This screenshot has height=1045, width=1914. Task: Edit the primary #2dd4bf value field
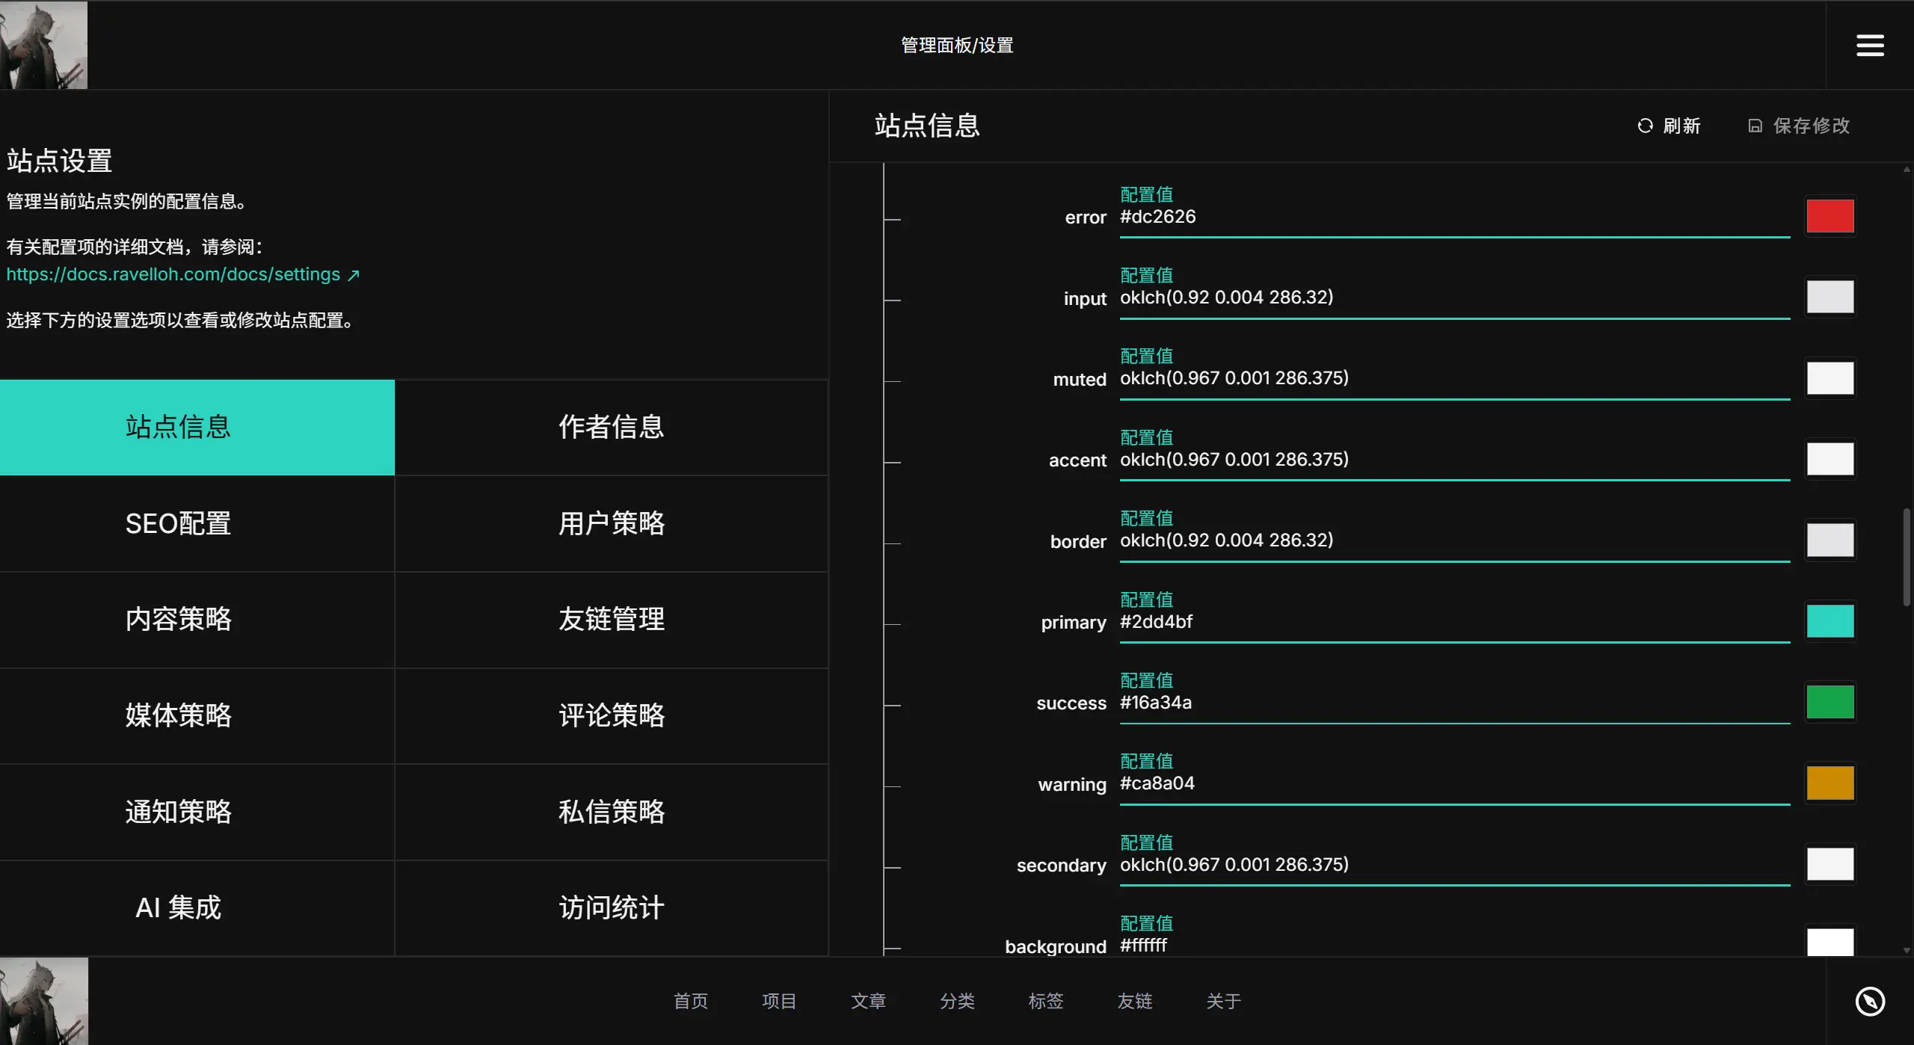[1453, 622]
